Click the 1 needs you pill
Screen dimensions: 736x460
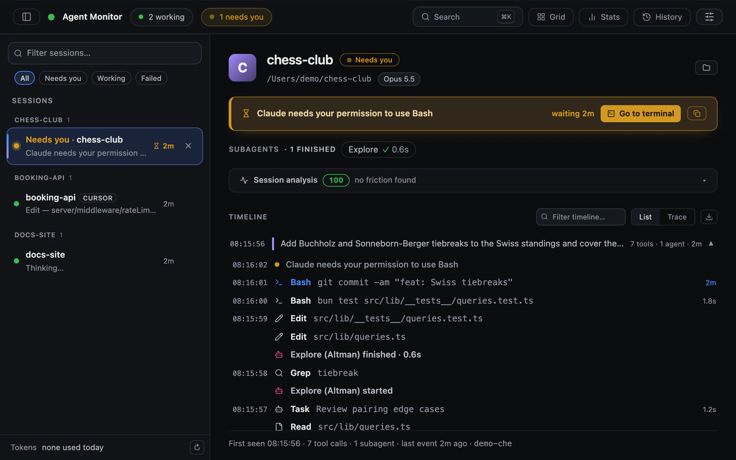point(237,17)
